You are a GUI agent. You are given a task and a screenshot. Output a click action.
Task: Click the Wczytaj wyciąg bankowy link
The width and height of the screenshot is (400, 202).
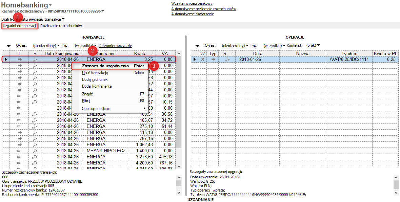coord(192,3)
